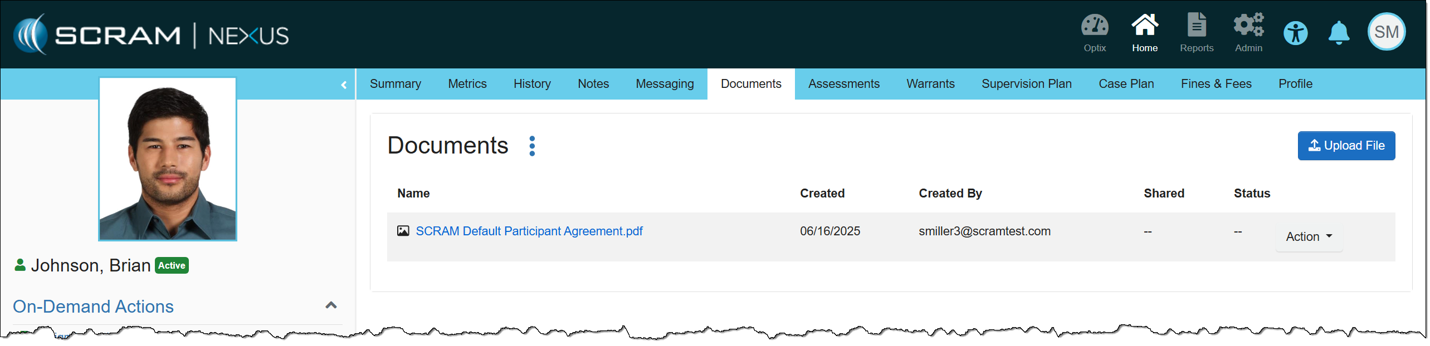
Task: Click the Active status badge
Action: 172,266
